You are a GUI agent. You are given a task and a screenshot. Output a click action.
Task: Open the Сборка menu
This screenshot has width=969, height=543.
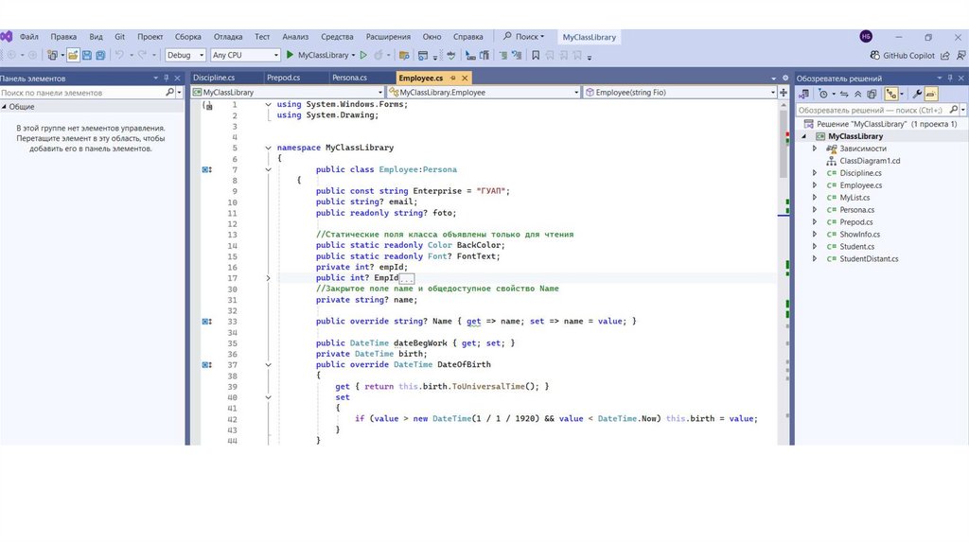coord(187,37)
